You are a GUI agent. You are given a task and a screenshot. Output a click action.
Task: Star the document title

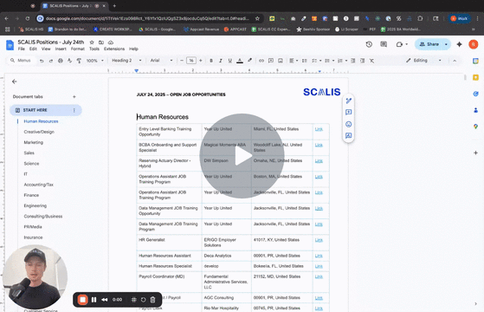pyautogui.click(x=92, y=42)
